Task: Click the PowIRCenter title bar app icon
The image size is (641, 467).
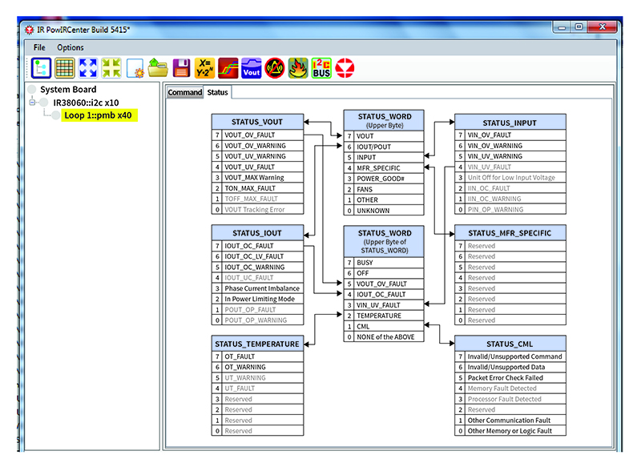Action: tap(30, 30)
